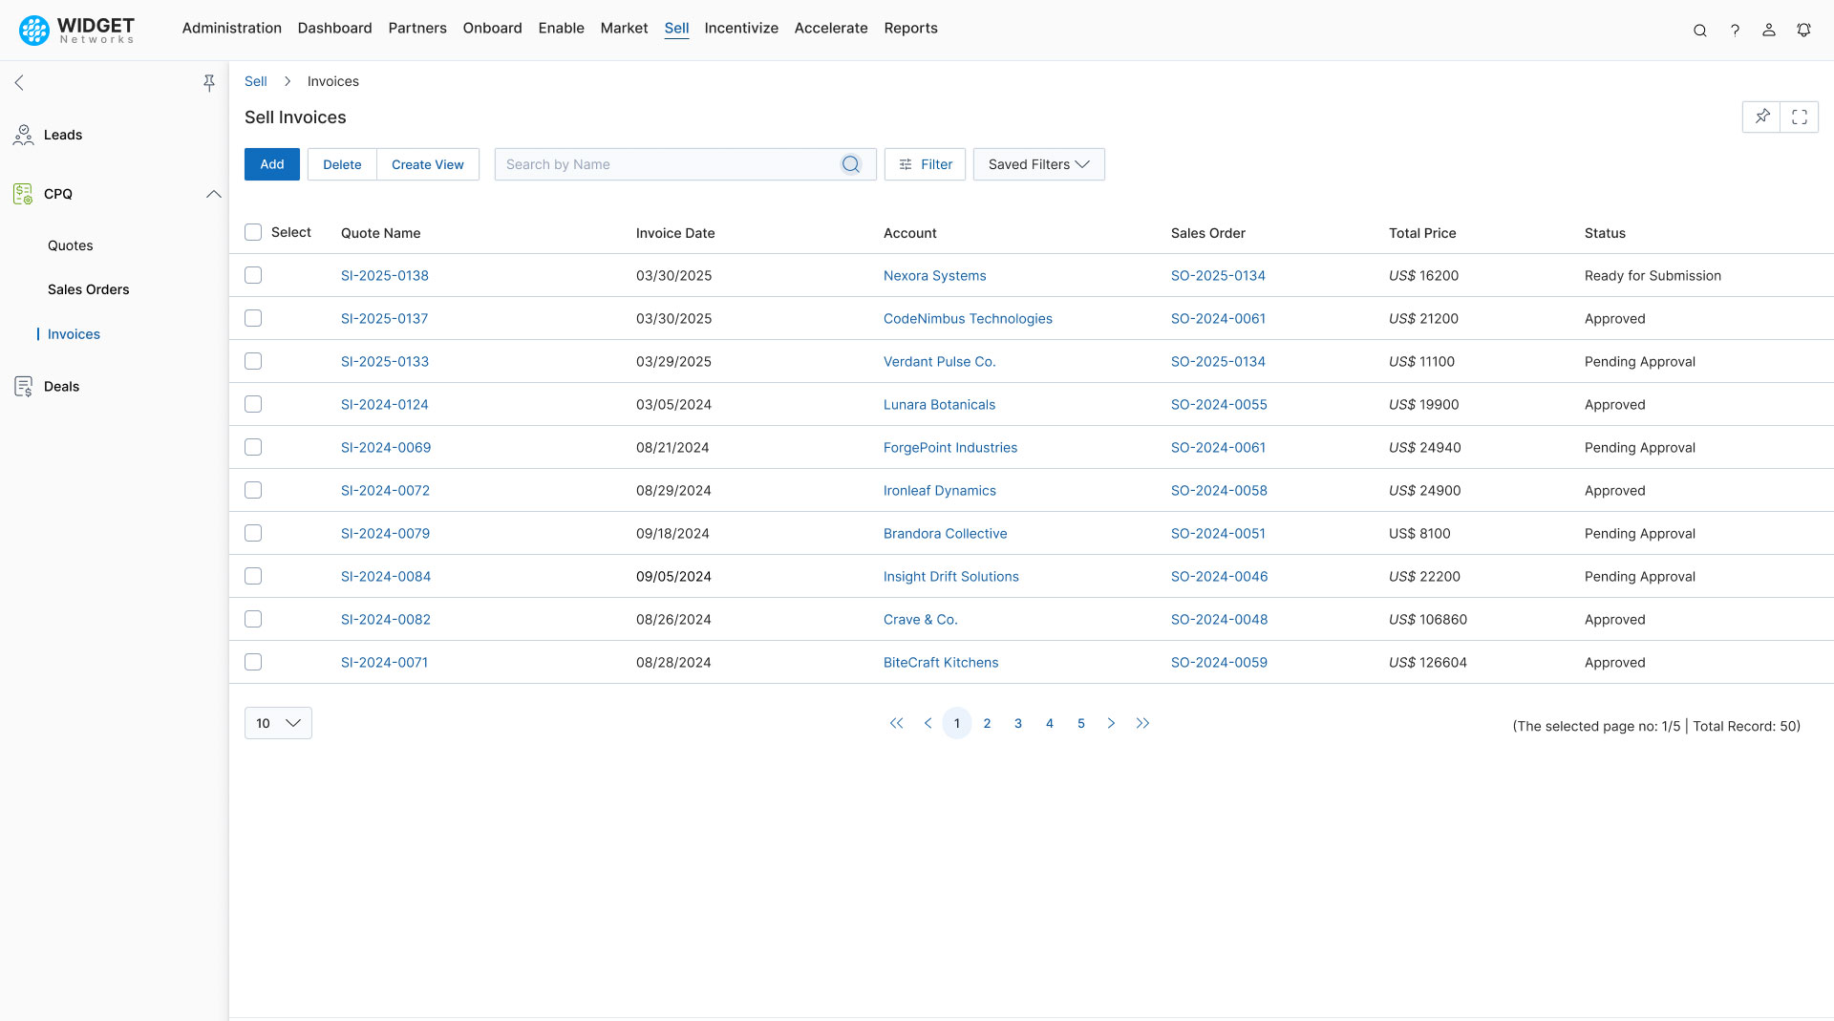Check the SI-2024-0072 row checkbox
This screenshot has width=1834, height=1021.
tap(253, 490)
